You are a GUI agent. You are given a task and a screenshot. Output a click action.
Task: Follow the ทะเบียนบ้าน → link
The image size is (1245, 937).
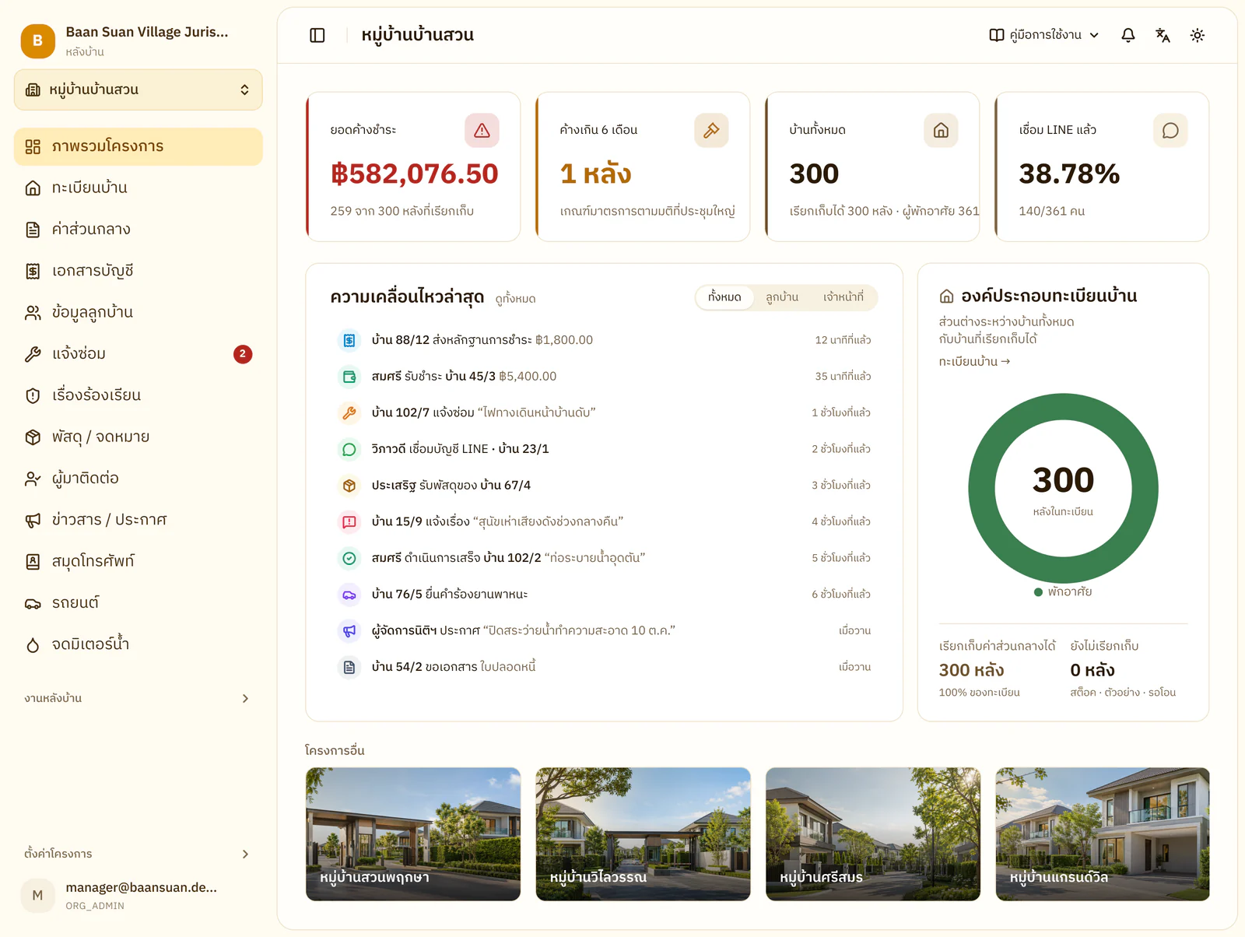pos(974,361)
